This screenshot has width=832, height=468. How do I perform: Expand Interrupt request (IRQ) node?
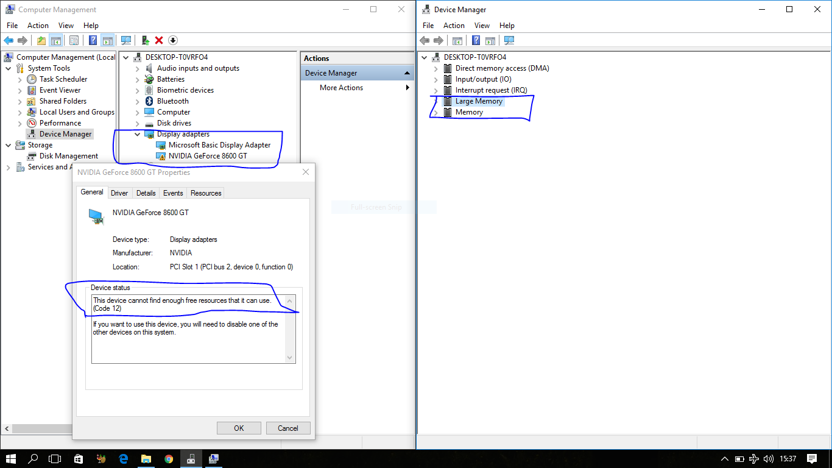tap(435, 90)
